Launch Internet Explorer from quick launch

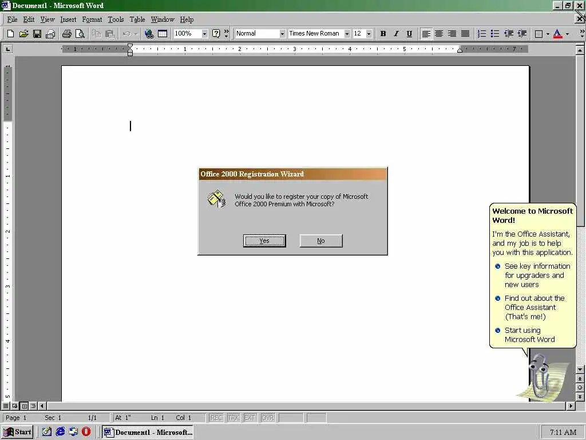click(60, 431)
